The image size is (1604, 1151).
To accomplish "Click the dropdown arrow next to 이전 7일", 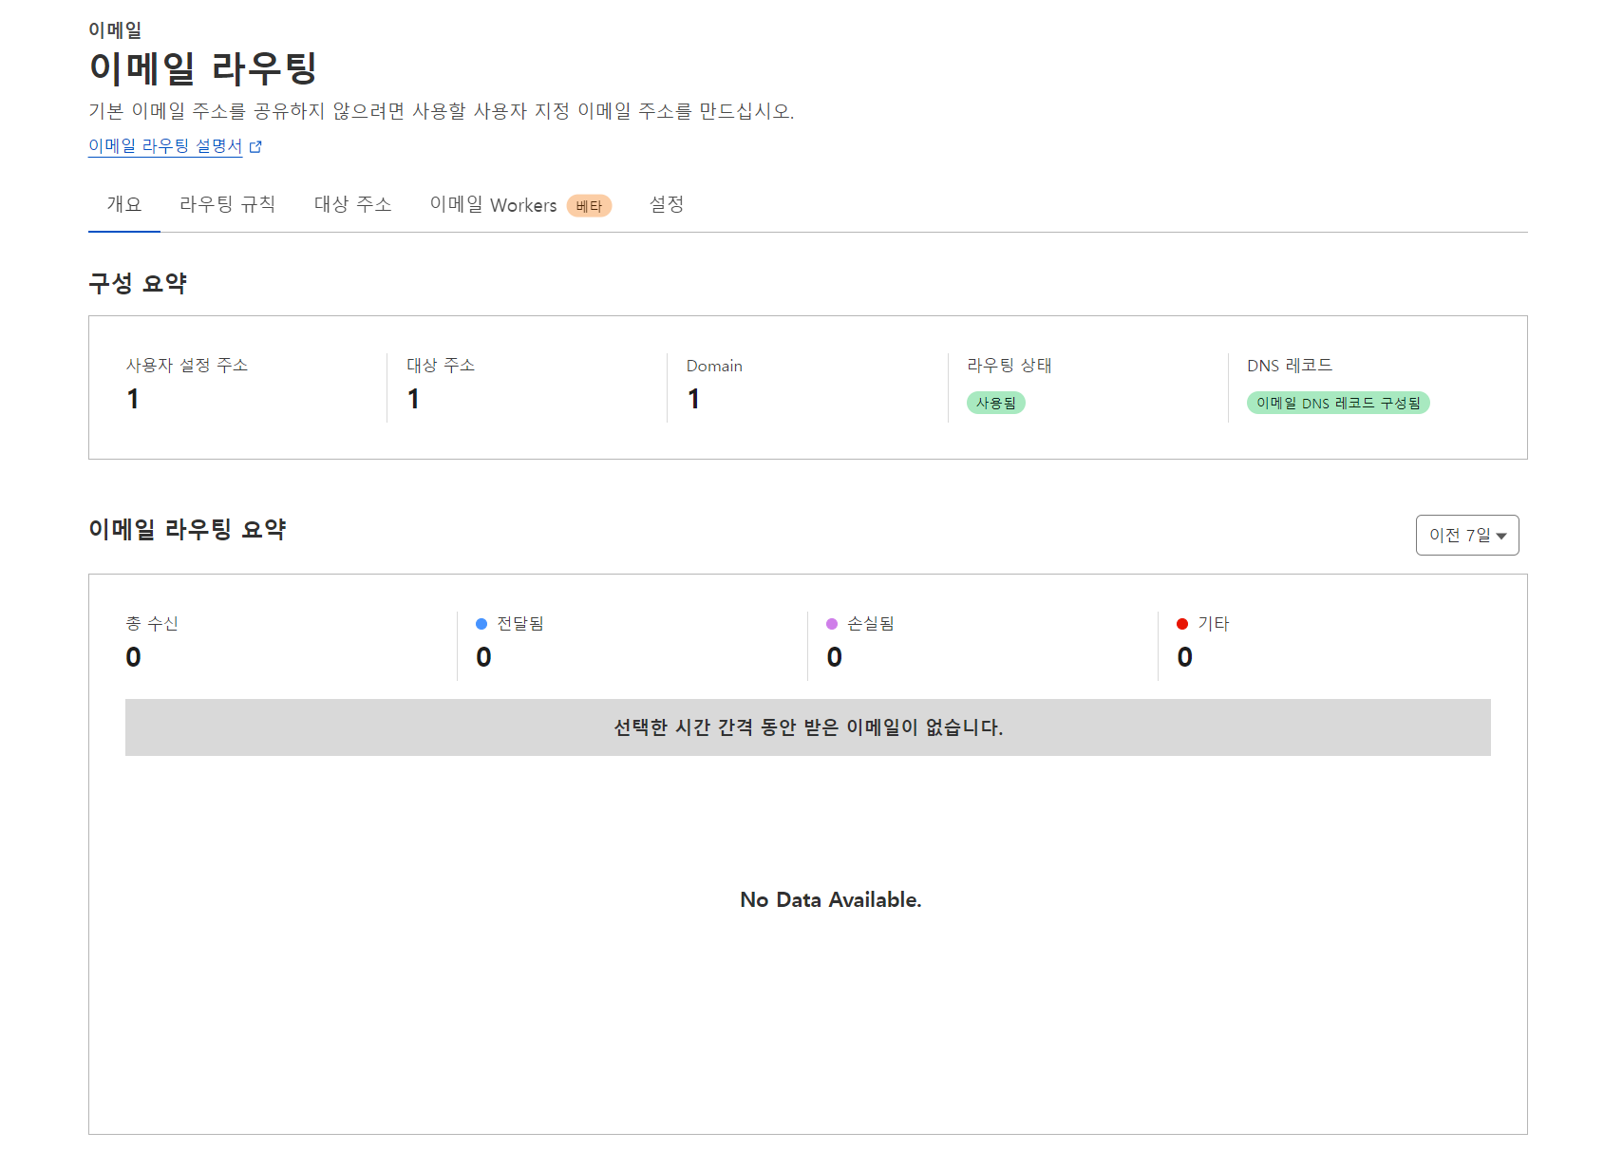I will point(1501,537).
